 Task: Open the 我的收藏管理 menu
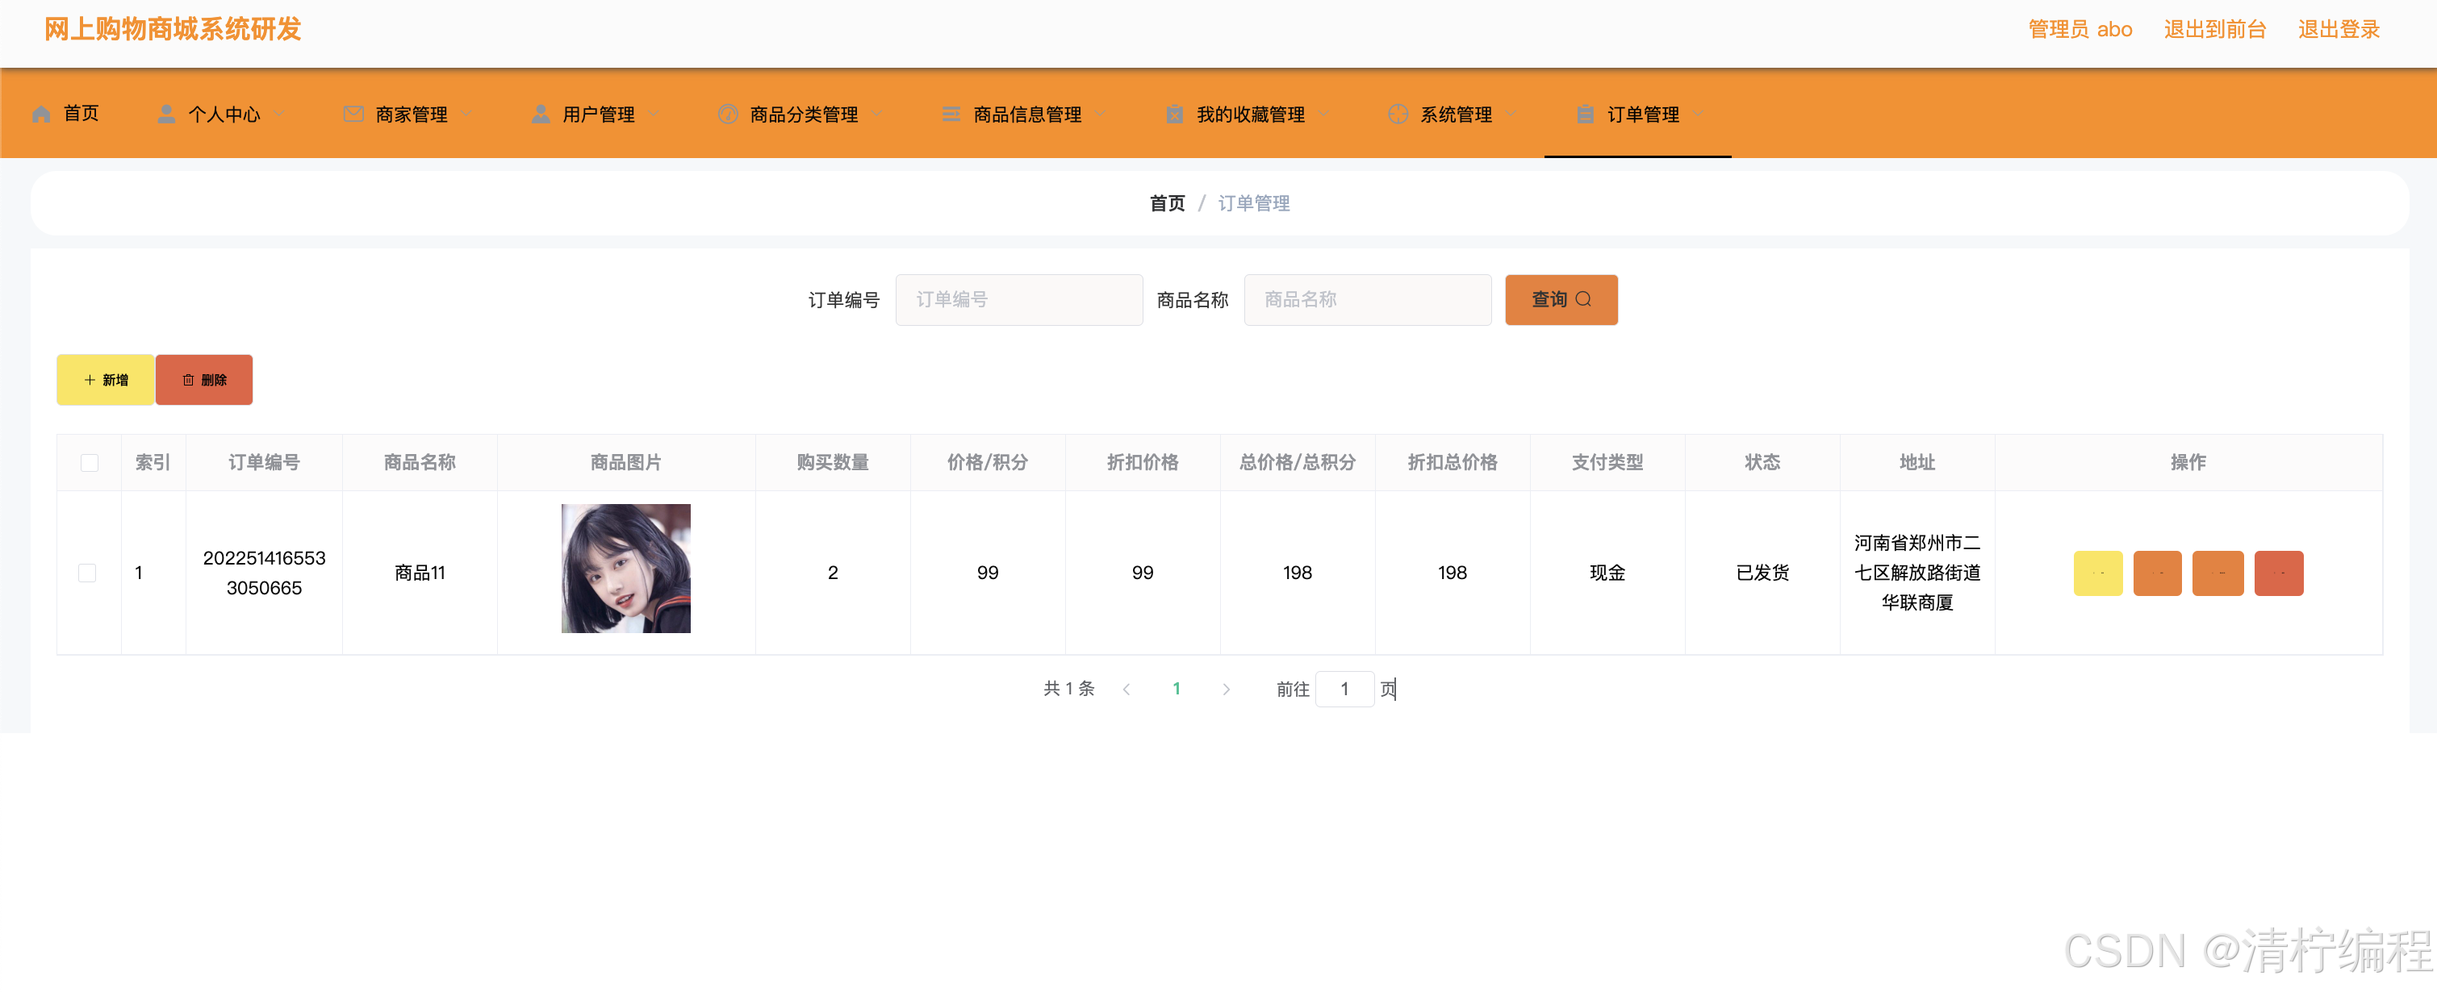pos(1250,115)
